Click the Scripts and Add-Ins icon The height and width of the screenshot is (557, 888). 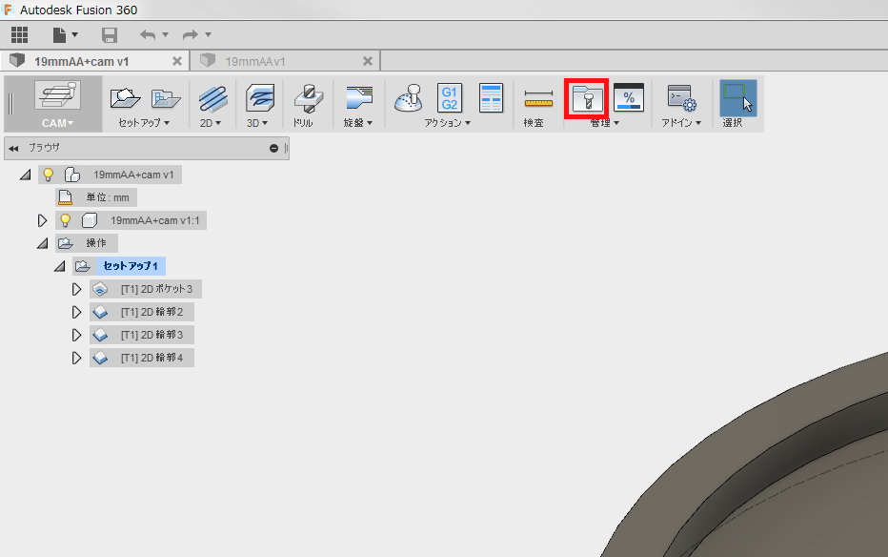pyautogui.click(x=681, y=98)
